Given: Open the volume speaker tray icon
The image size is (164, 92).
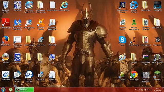Looking at the screenshot, I should click(x=148, y=90).
